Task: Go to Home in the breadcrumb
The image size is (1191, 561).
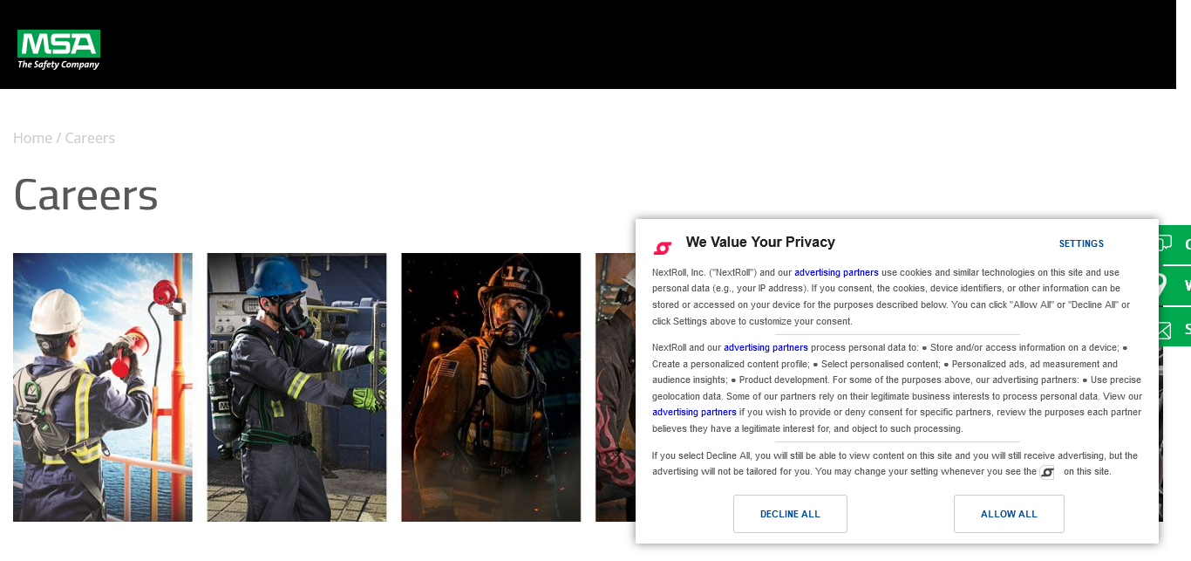Action: (32, 138)
